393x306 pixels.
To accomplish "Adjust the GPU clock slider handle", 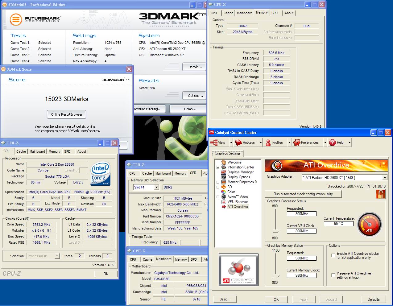I will coord(276,232).
